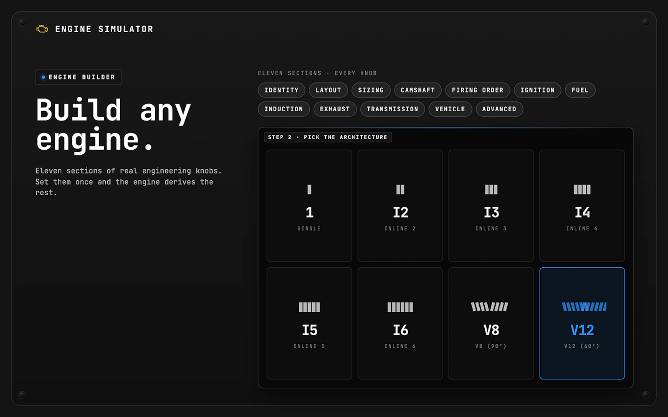Image resolution: width=668 pixels, height=417 pixels.
Task: Choose the Inline 5 architecture card
Action: [x=309, y=323]
